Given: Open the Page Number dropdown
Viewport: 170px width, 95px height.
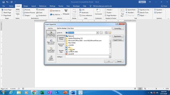Looking at the screenshot, I should tap(111, 15).
